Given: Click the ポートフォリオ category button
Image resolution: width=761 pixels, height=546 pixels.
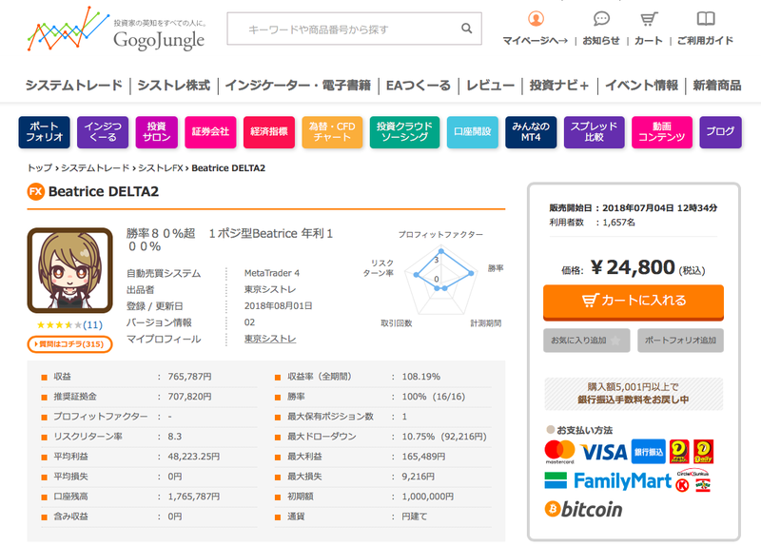Looking at the screenshot, I should click(x=45, y=132).
